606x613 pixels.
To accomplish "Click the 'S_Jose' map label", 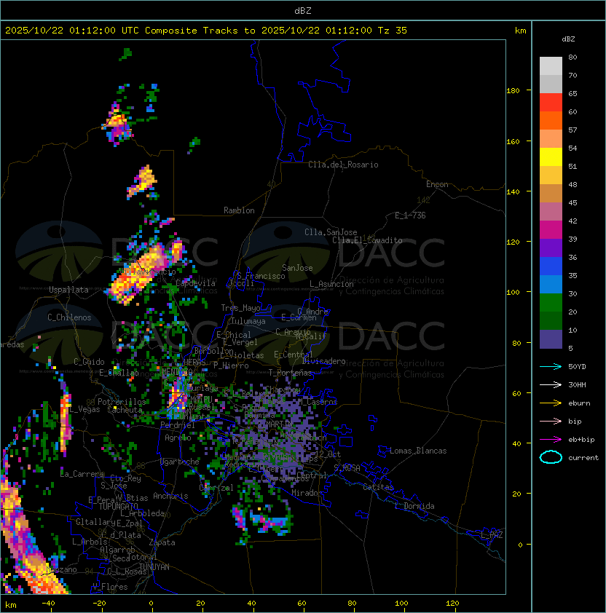I will pyautogui.click(x=114, y=486).
